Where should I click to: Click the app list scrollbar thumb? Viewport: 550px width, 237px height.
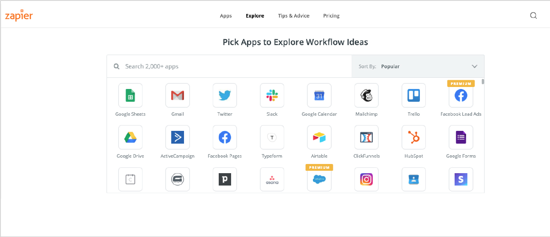click(483, 81)
